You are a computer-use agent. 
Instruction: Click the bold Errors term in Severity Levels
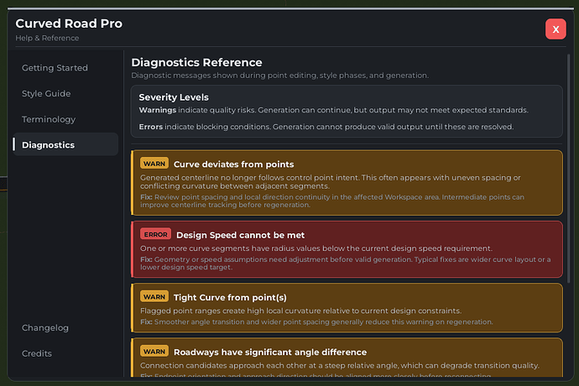click(154, 127)
